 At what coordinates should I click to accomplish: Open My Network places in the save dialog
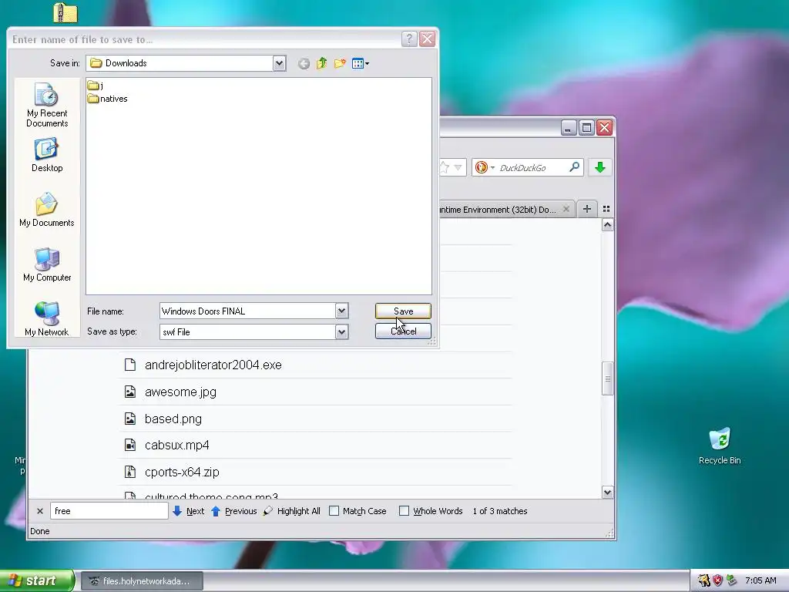pyautogui.click(x=47, y=319)
